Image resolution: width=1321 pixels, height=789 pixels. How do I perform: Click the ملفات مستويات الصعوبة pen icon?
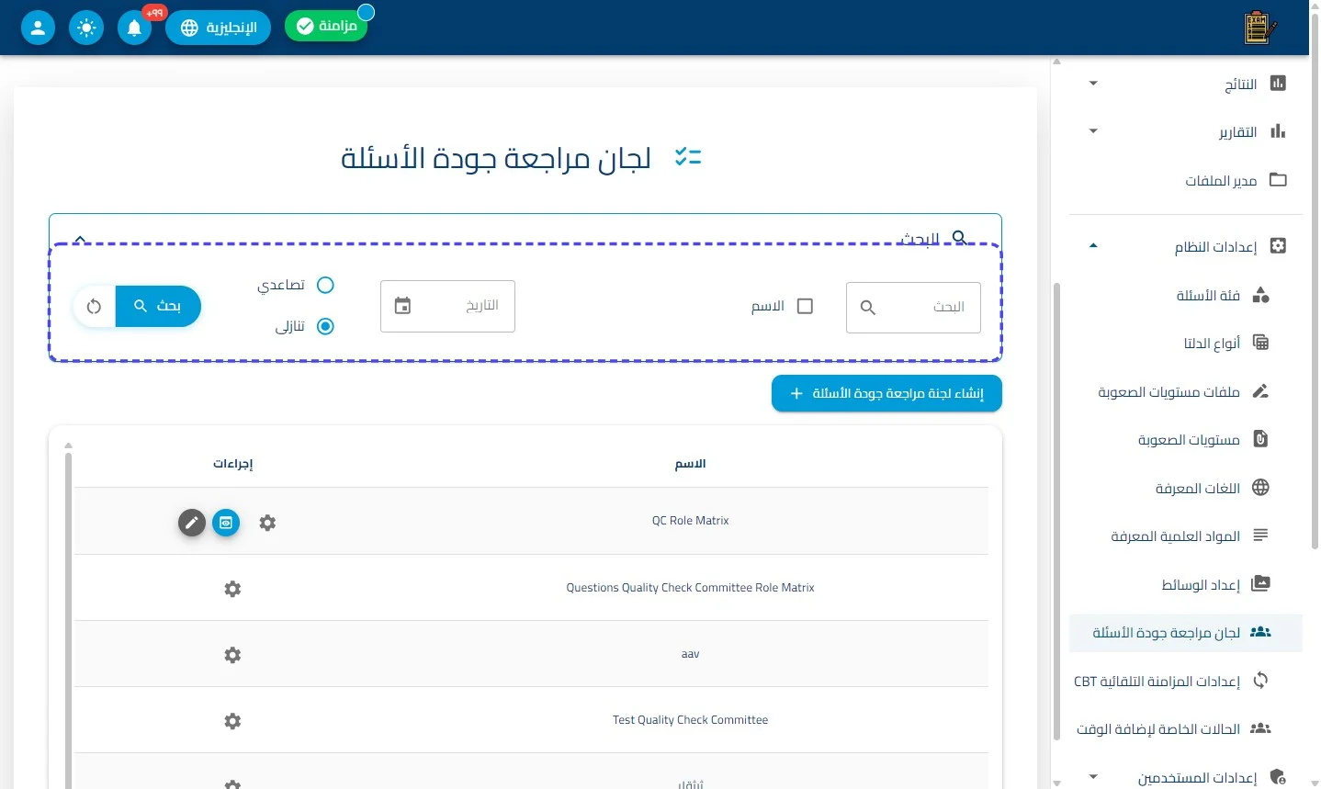1260,391
